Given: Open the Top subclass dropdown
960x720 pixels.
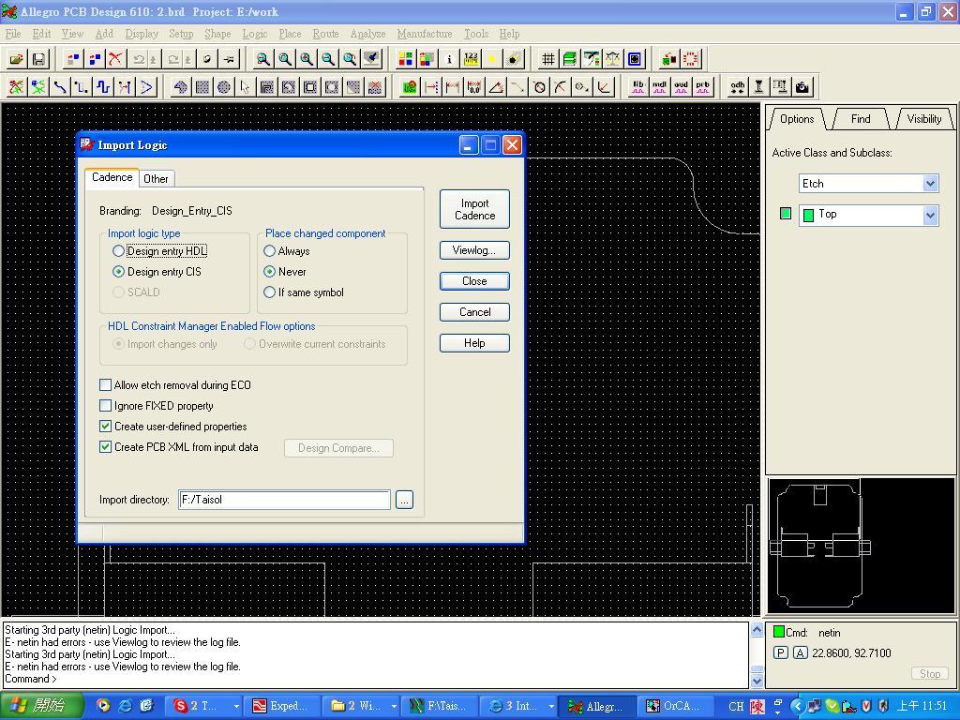Looking at the screenshot, I should tap(930, 215).
